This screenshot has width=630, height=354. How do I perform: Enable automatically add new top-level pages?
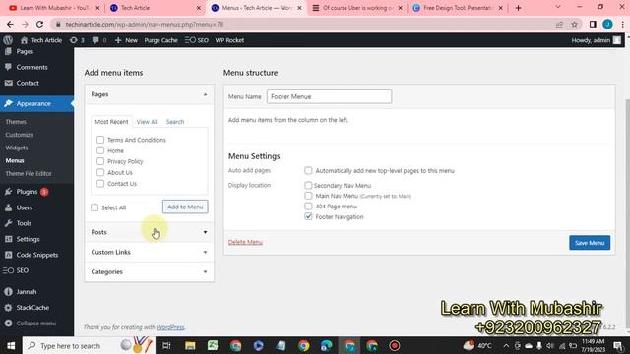(308, 170)
